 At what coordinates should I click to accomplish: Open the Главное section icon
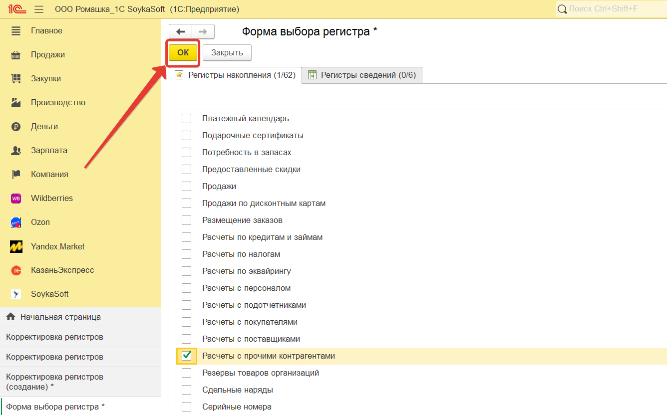(16, 31)
